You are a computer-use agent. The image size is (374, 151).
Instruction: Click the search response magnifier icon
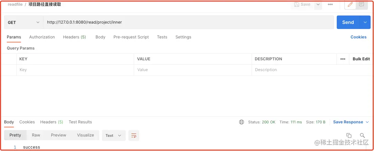point(362,135)
